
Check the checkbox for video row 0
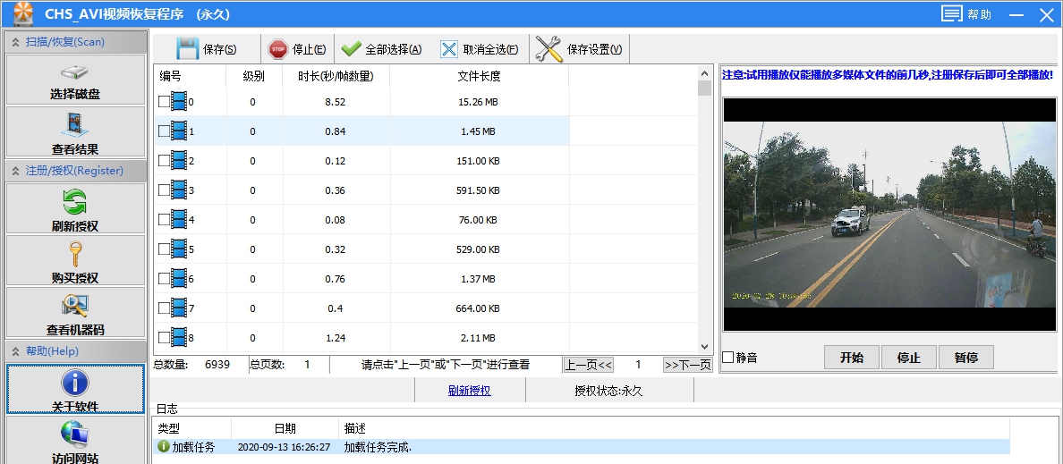[164, 102]
